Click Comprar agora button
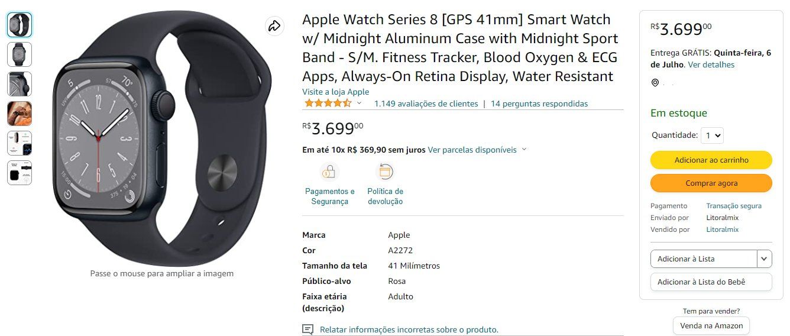 click(711, 183)
